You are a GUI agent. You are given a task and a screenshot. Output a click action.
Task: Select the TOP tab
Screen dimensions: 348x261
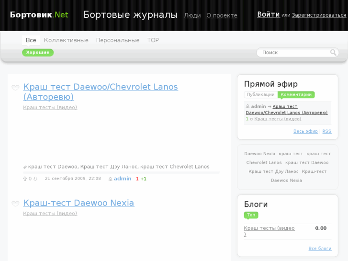(153, 40)
